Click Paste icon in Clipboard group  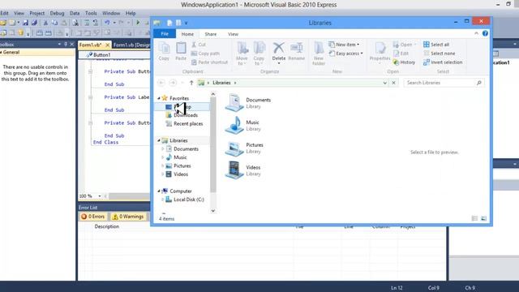(x=181, y=51)
